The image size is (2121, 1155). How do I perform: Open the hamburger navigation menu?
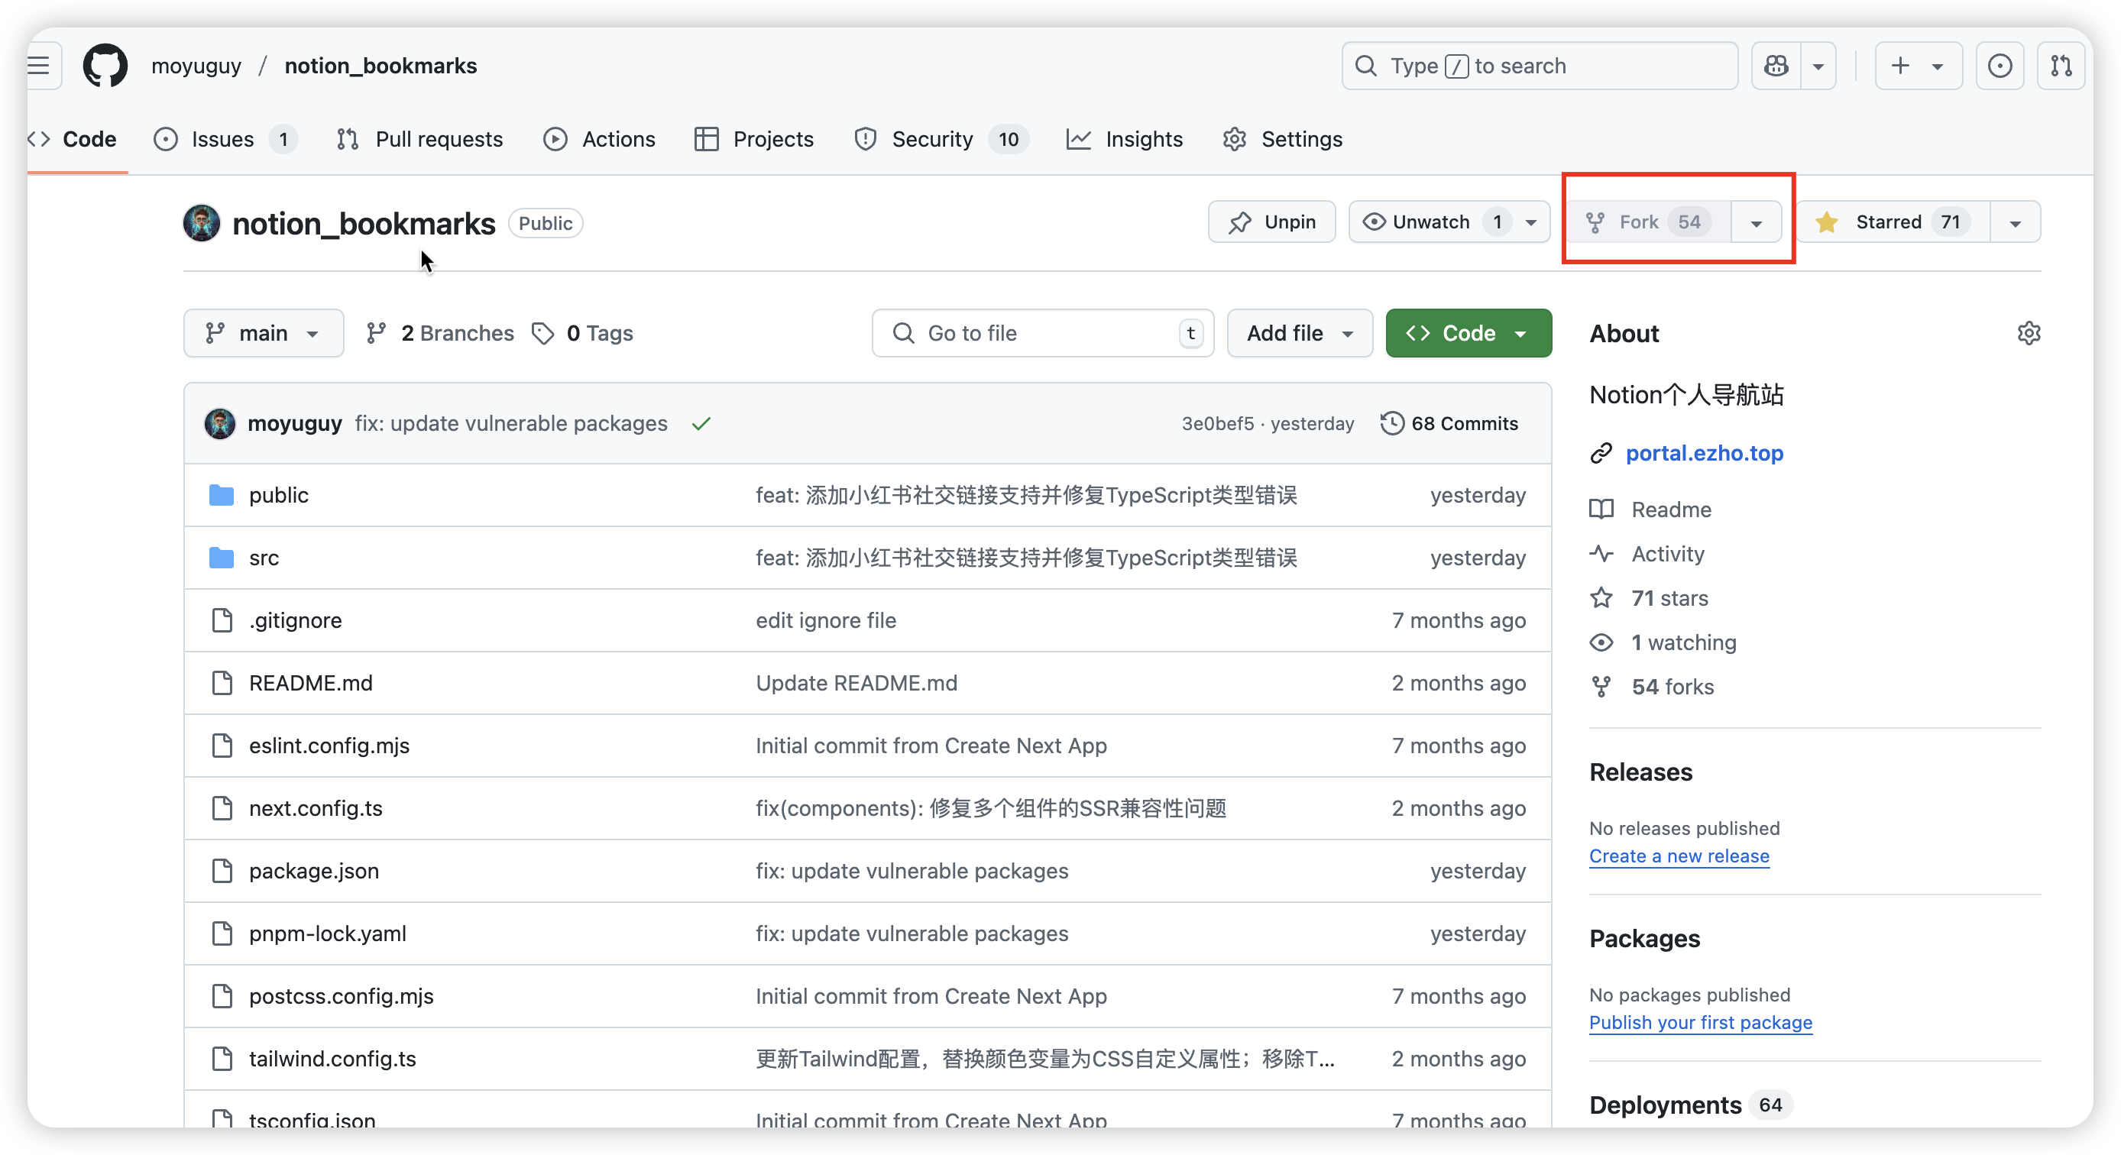pyautogui.click(x=40, y=65)
